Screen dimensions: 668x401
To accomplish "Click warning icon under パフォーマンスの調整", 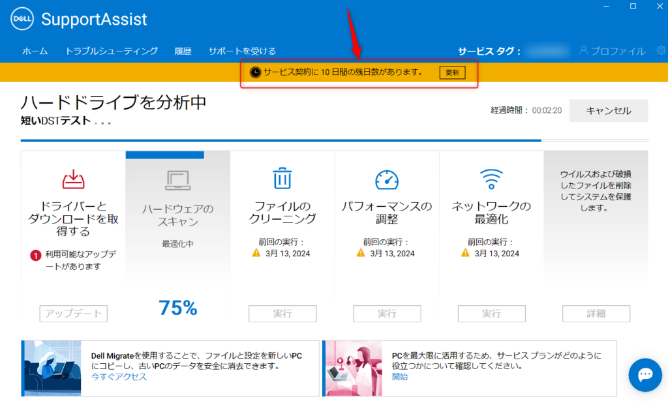I will [x=360, y=253].
